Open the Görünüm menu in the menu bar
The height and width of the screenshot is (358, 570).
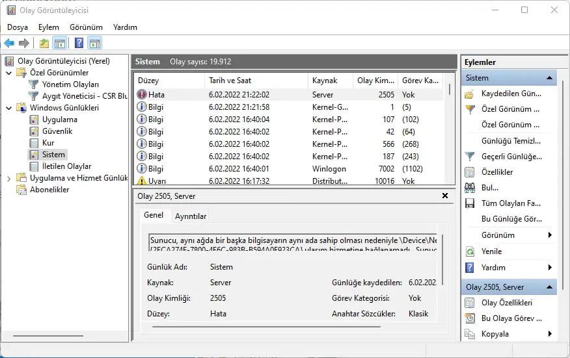pyautogui.click(x=86, y=27)
